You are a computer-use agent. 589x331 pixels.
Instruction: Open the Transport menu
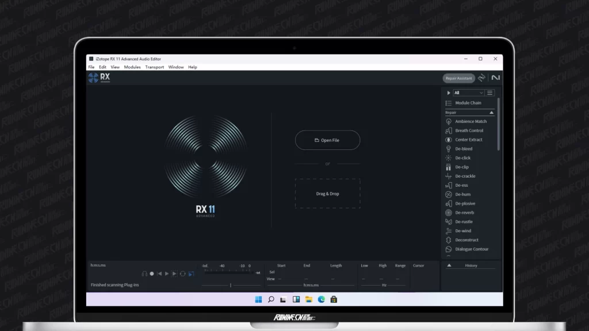(154, 67)
